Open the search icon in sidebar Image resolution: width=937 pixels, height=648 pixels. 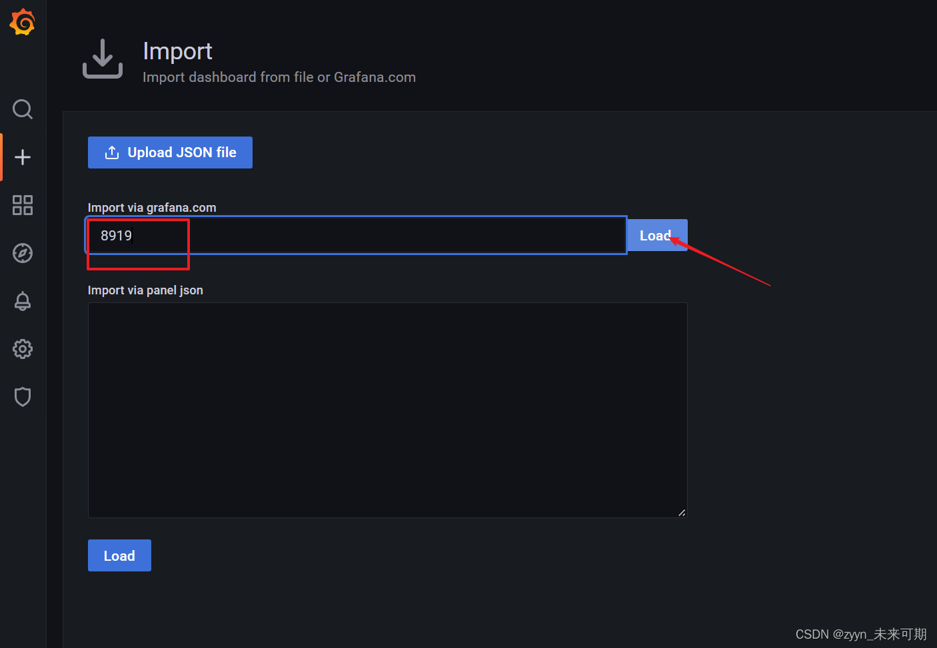(23, 109)
